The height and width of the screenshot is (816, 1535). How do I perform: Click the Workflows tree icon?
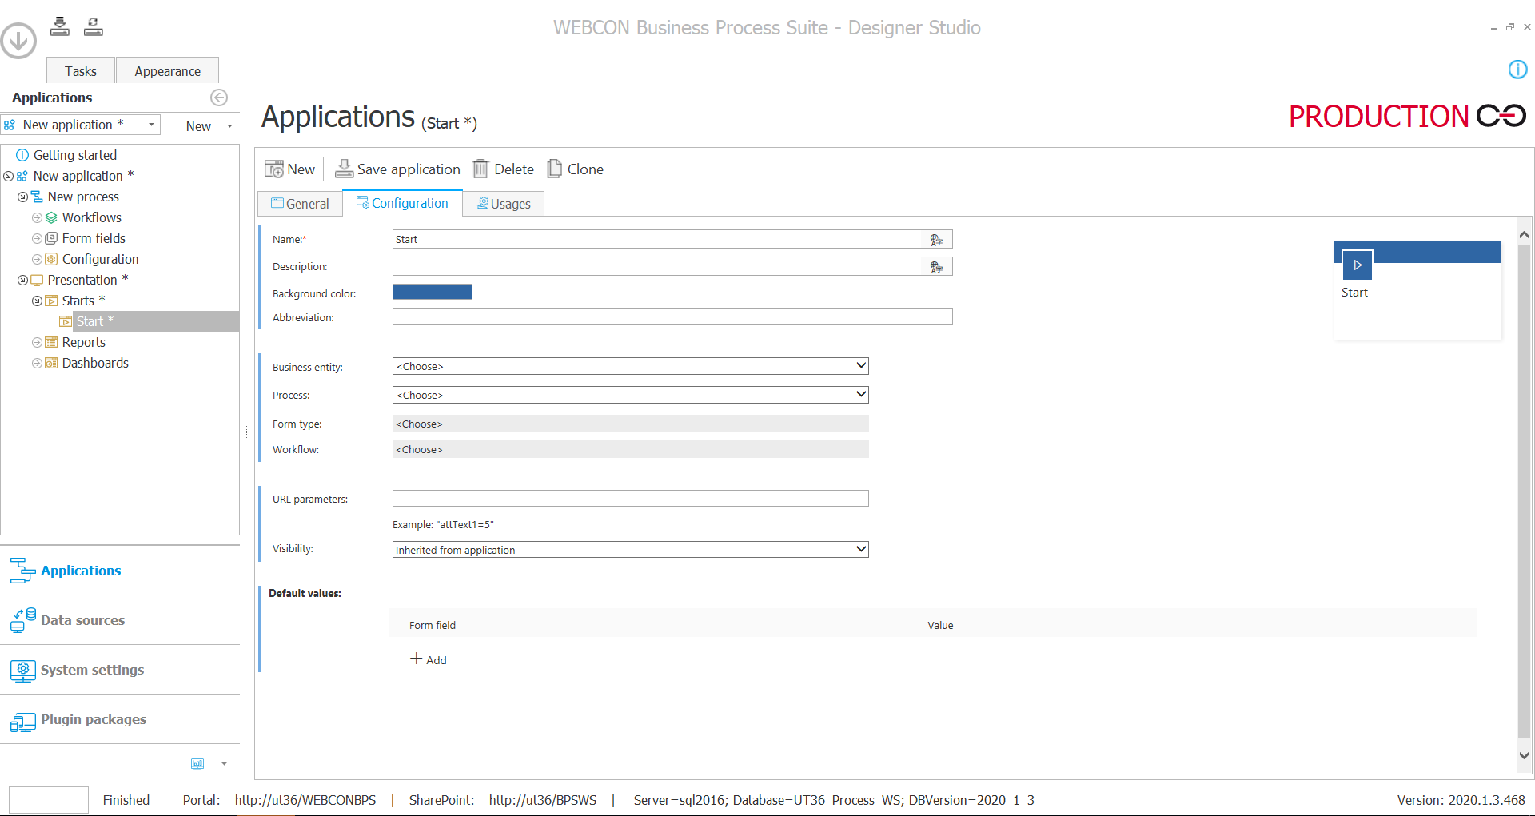(51, 217)
